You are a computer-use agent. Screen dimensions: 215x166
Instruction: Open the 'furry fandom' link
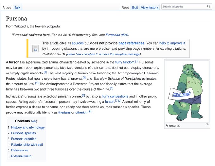click(125, 62)
